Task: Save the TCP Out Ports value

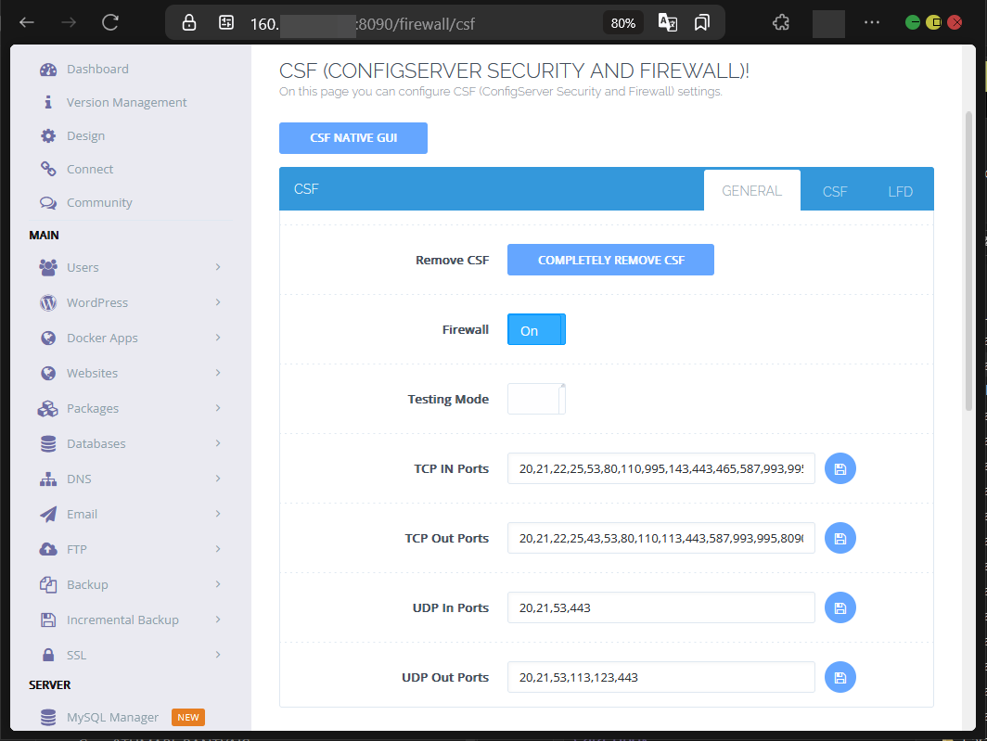Action: (840, 538)
